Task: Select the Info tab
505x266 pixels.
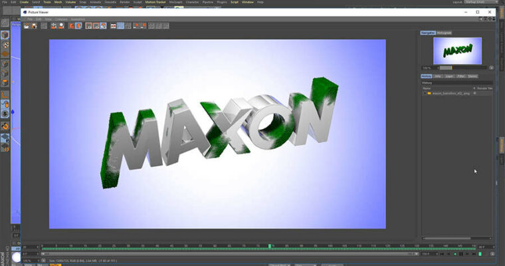Action: click(x=438, y=76)
